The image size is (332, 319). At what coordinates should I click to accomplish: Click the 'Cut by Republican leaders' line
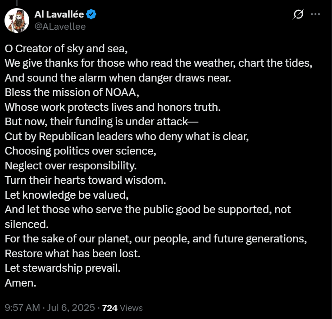click(x=127, y=137)
